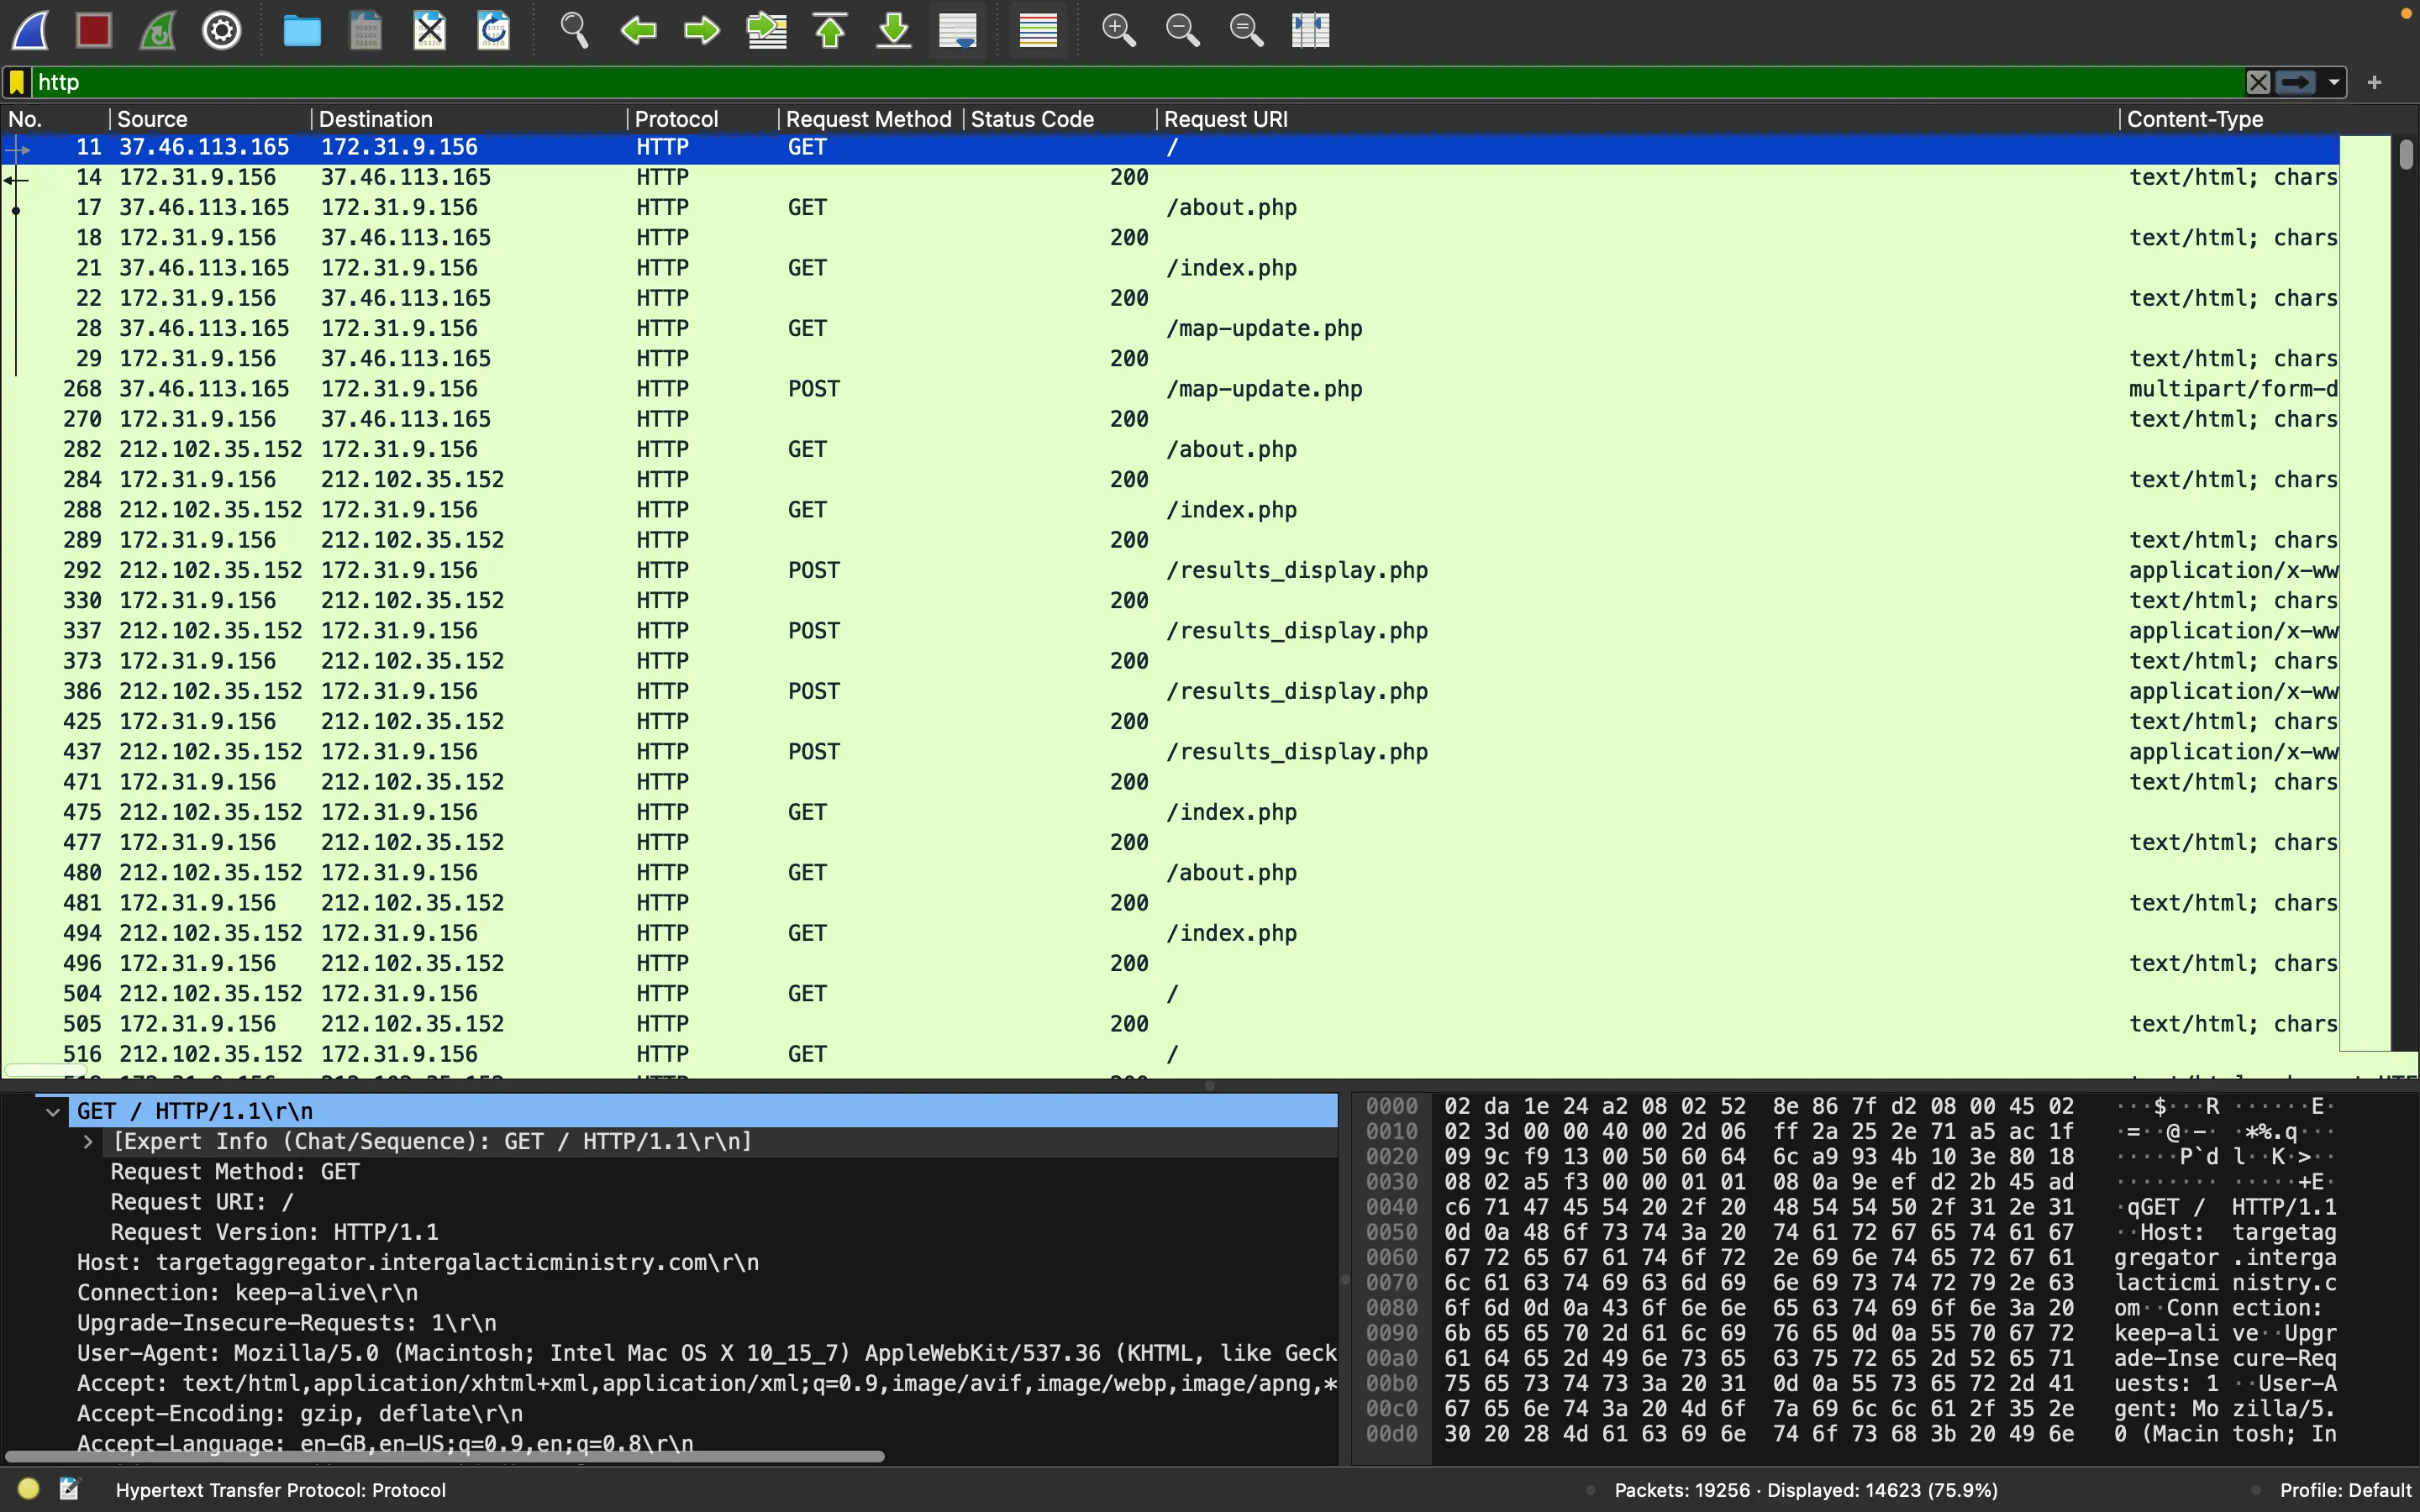Close this capture file
2420x1512 pixels.
(x=430, y=30)
